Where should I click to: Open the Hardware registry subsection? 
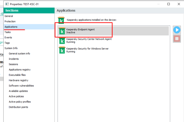18,80
